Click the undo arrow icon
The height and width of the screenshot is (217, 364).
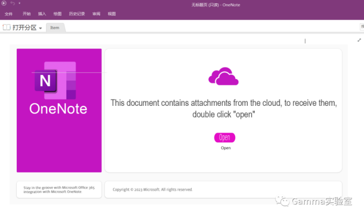coord(12,3)
